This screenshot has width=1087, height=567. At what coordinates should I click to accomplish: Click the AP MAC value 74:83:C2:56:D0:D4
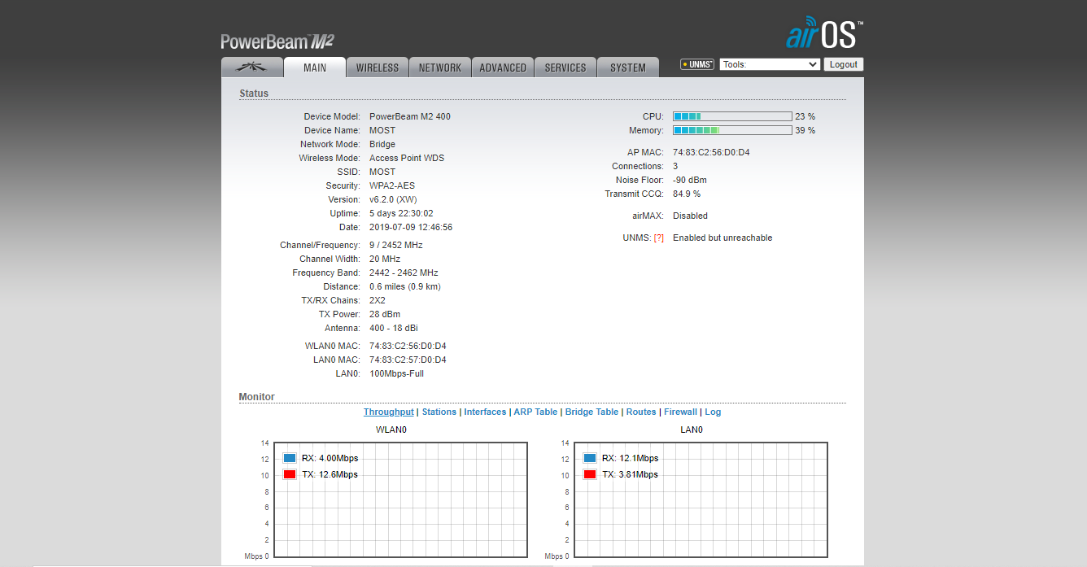(x=711, y=152)
